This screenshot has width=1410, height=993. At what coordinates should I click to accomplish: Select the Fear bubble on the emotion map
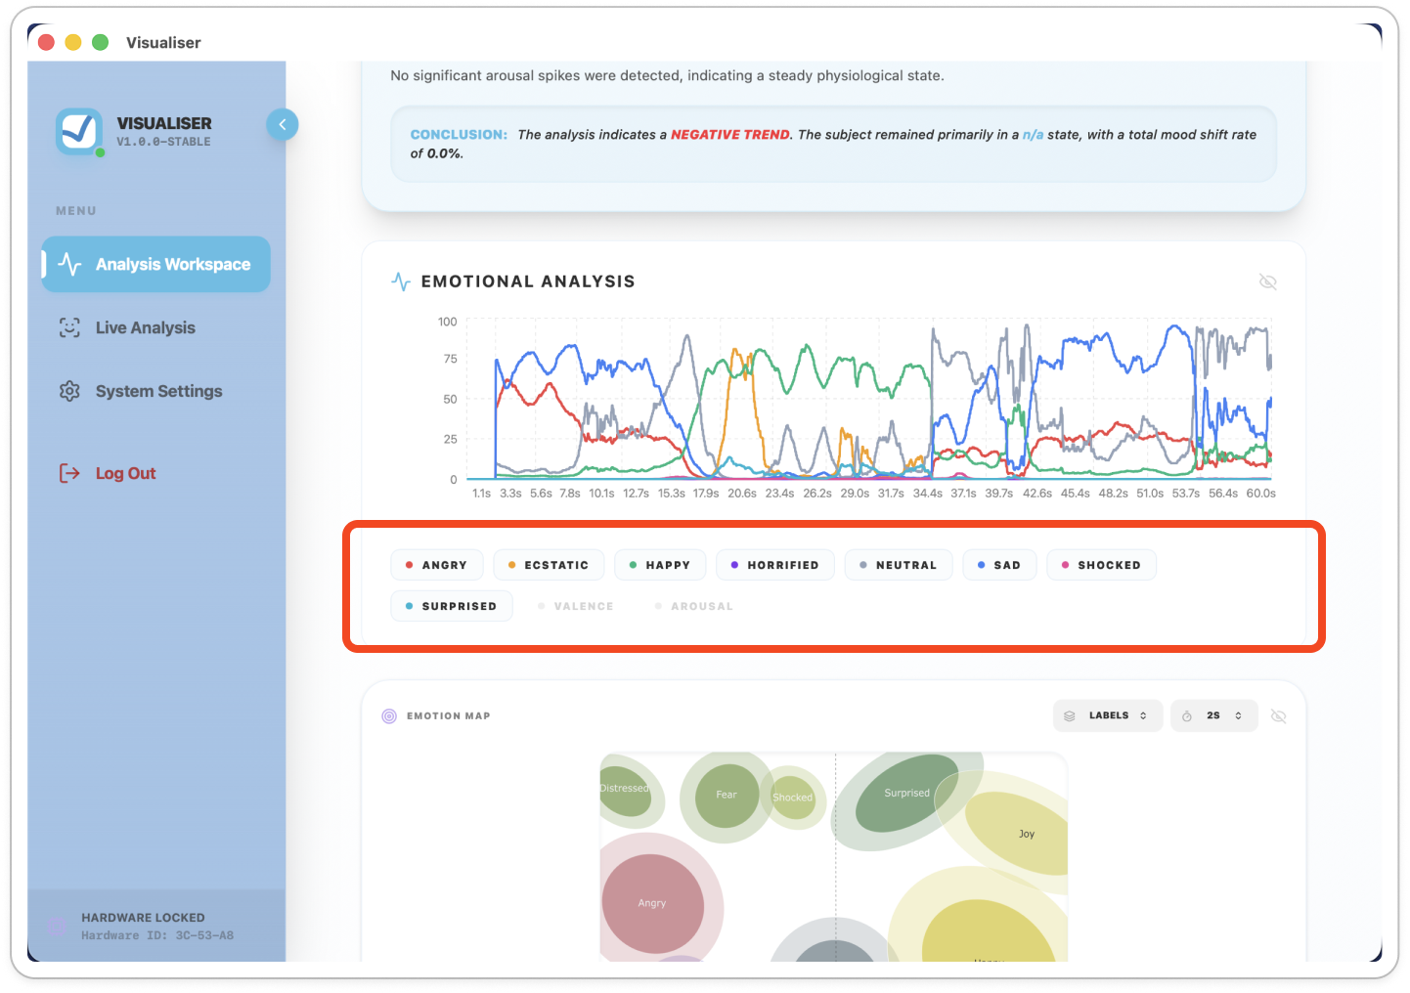(727, 796)
